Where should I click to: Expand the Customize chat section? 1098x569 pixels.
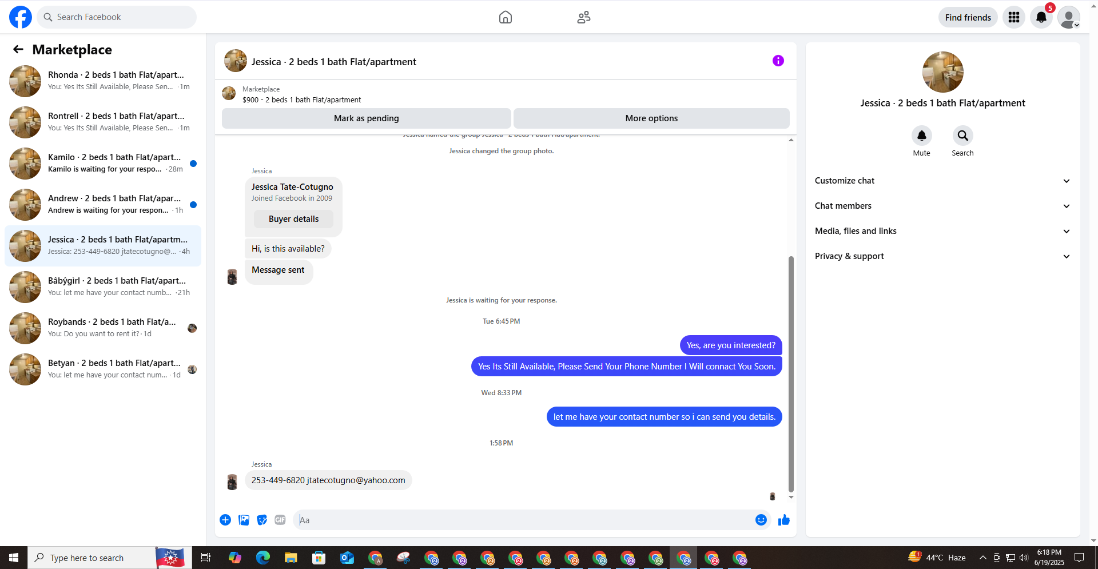pos(942,181)
